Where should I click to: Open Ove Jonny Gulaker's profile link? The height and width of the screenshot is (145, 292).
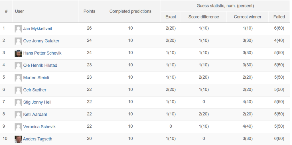click(x=41, y=41)
